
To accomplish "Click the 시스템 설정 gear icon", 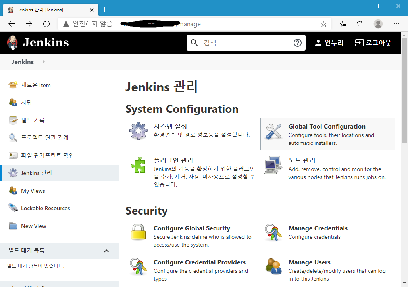I will point(139,131).
